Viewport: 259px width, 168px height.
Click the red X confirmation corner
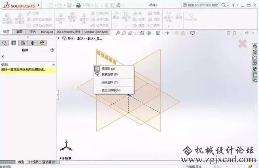[x=242, y=44]
